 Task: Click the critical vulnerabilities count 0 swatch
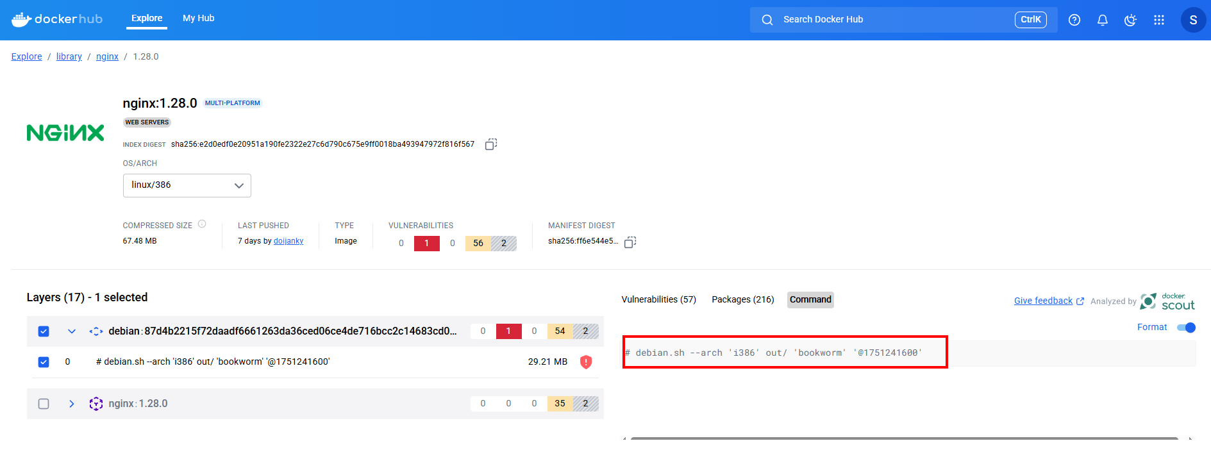point(401,244)
